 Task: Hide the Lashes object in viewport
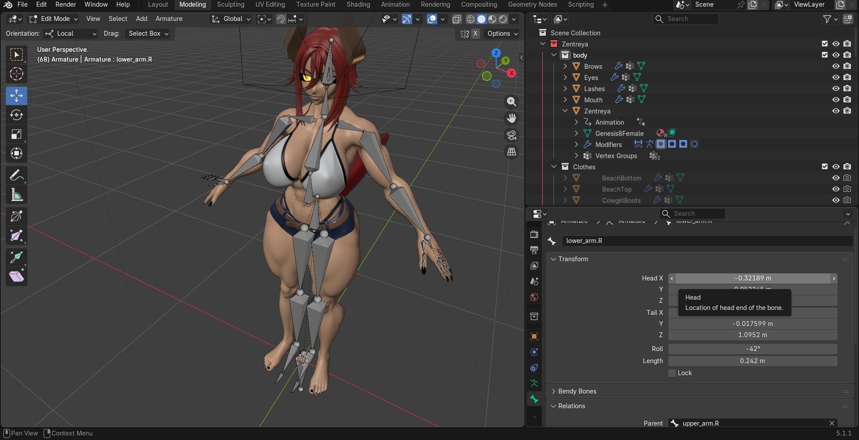coord(836,88)
